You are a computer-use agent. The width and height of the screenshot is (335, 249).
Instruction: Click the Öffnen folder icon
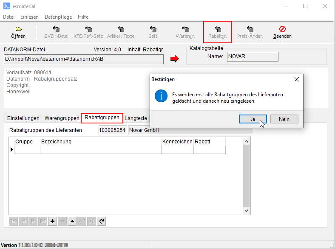(18, 29)
